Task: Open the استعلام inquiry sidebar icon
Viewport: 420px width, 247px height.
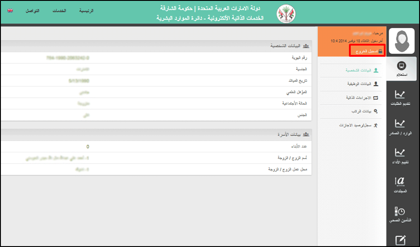Action: 401,69
